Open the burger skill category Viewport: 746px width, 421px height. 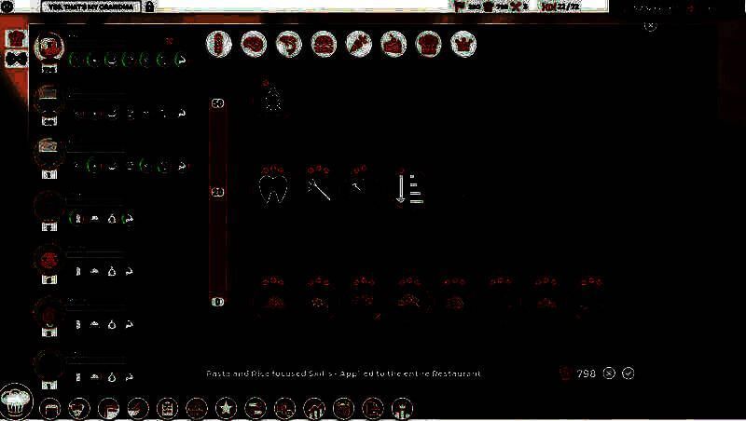tap(323, 43)
